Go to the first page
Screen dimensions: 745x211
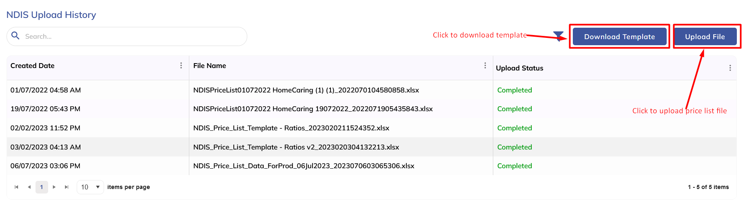[x=16, y=187]
